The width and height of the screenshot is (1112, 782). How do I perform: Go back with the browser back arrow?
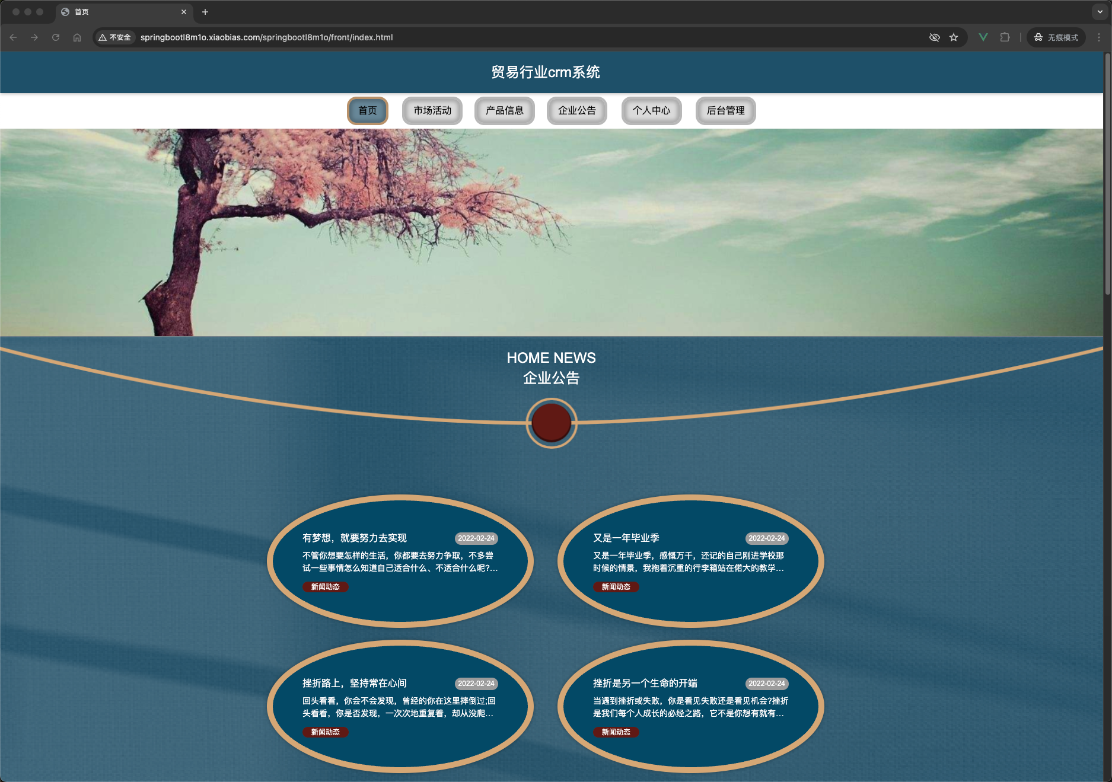pyautogui.click(x=13, y=37)
